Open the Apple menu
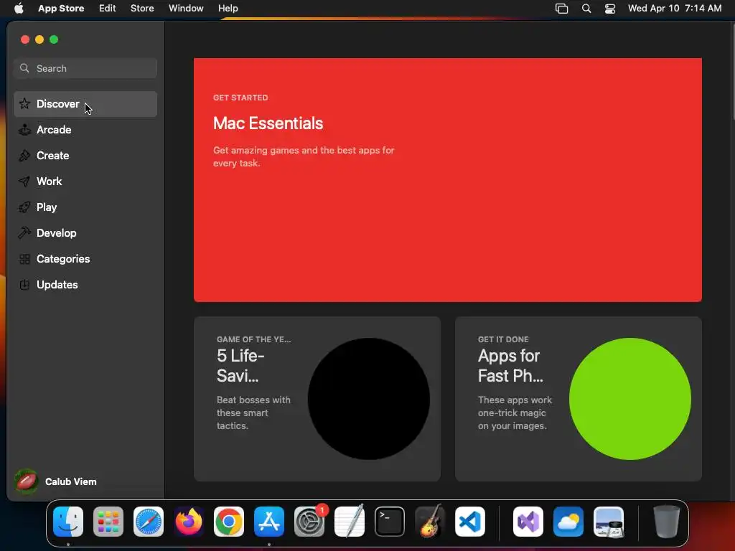 point(19,9)
